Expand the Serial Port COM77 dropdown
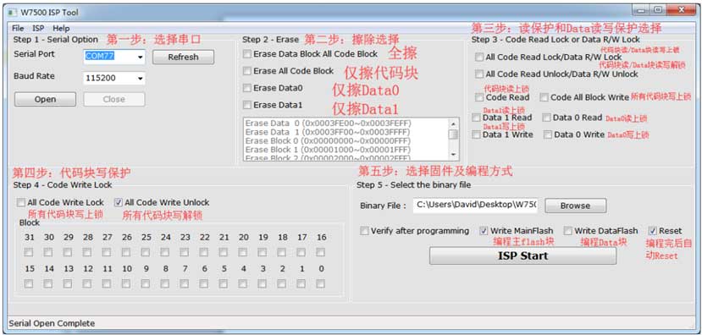The height and width of the screenshot is (335, 702). [x=140, y=57]
